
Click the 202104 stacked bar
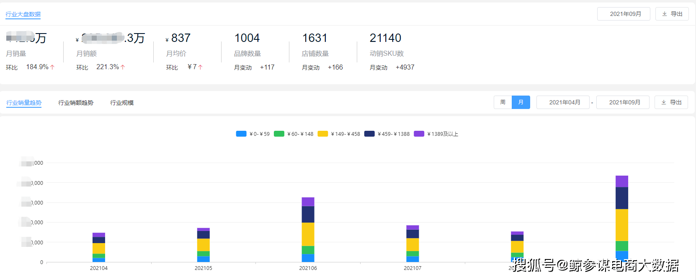(99, 247)
